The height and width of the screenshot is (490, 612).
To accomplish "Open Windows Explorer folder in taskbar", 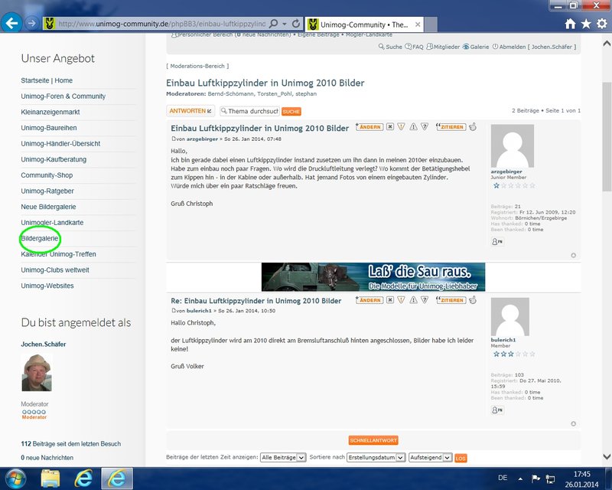I will coord(50,478).
